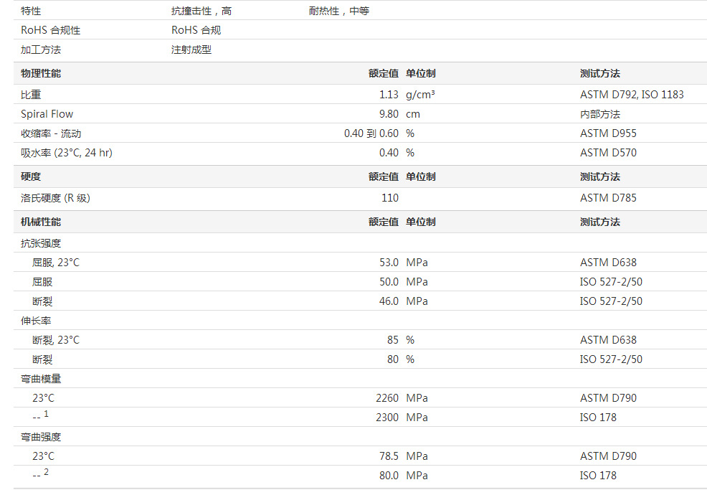707x490 pixels.
Task: Select the 吸水率 (23°C, 24 hr) label
Action: pos(66,153)
